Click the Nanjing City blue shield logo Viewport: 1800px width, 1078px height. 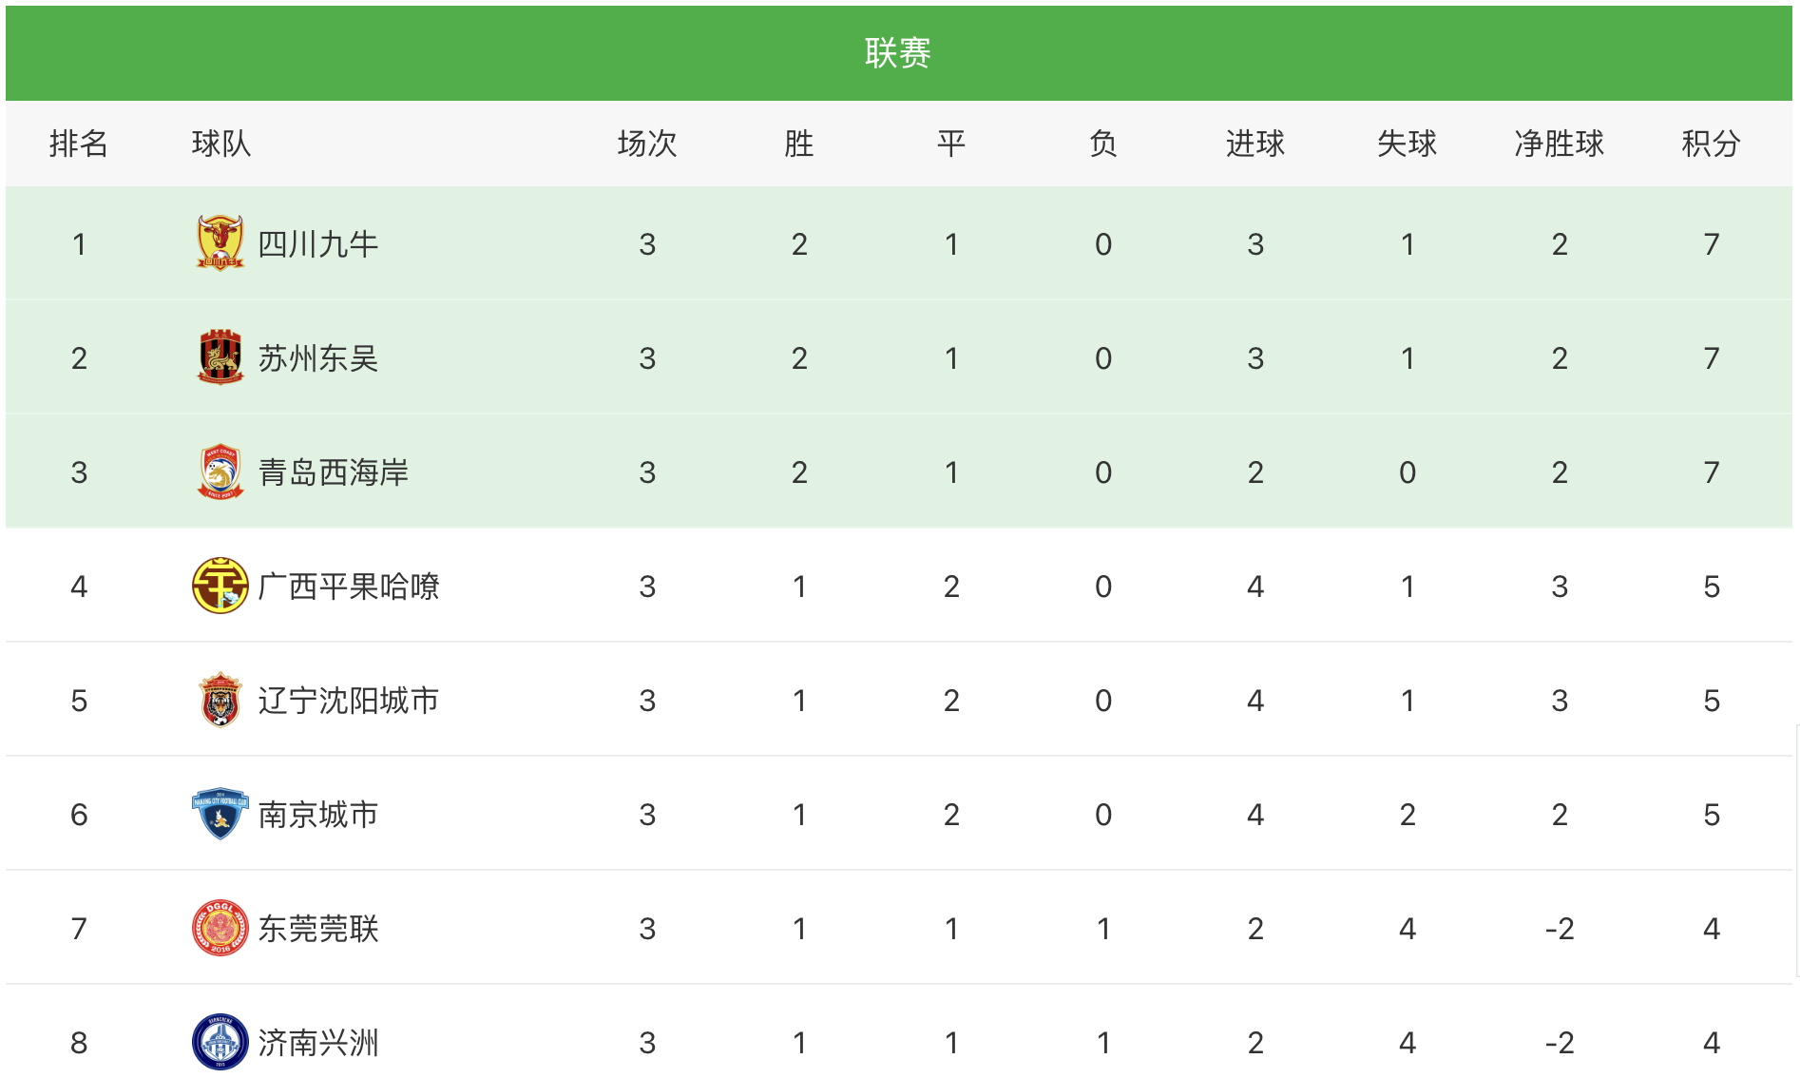[220, 814]
